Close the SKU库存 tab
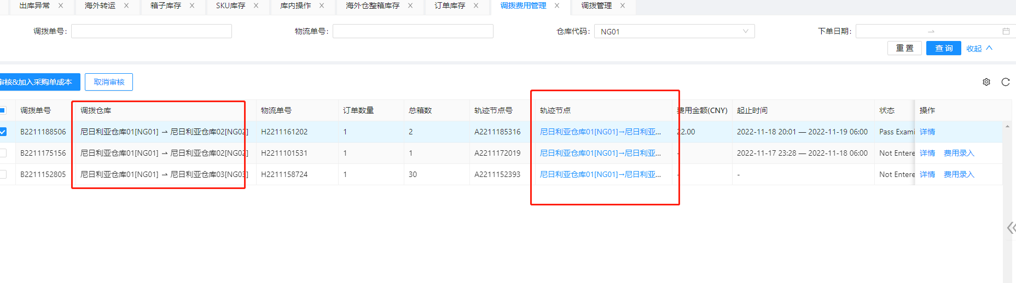Viewport: 1016px width, 283px height. click(256, 5)
